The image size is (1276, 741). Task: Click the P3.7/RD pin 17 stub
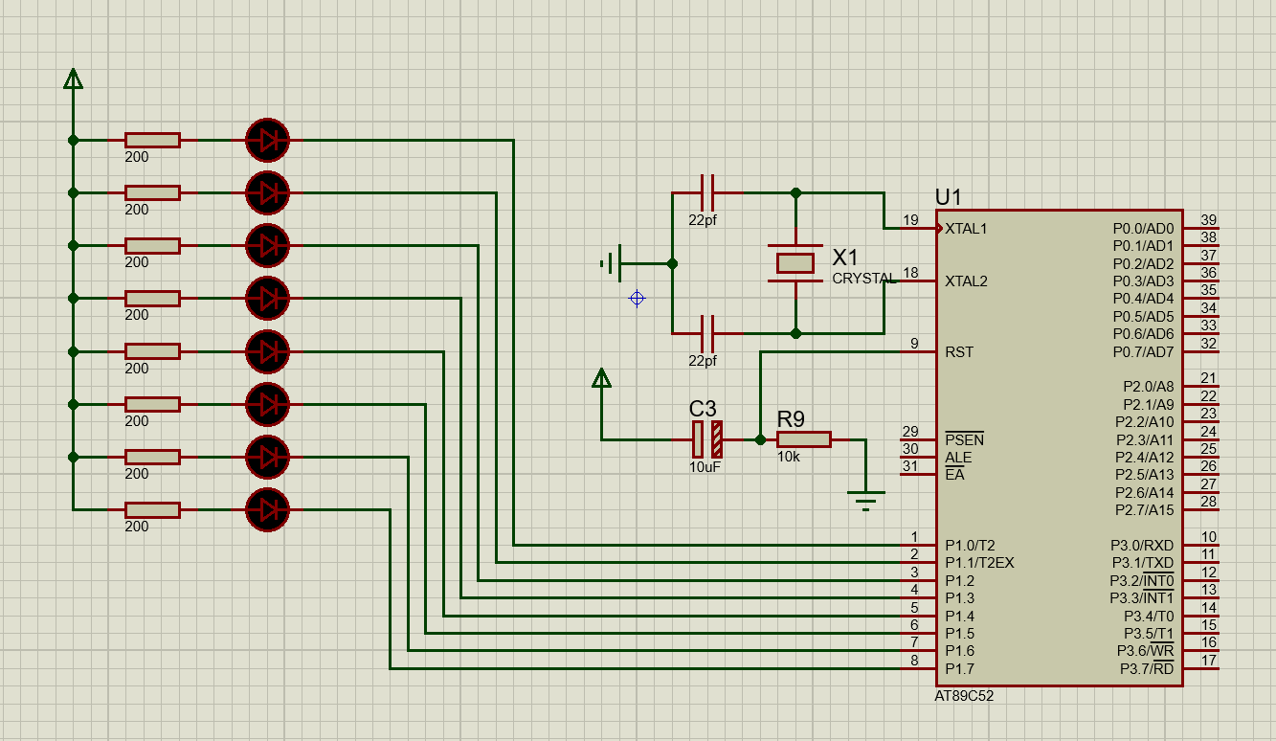[1200, 668]
